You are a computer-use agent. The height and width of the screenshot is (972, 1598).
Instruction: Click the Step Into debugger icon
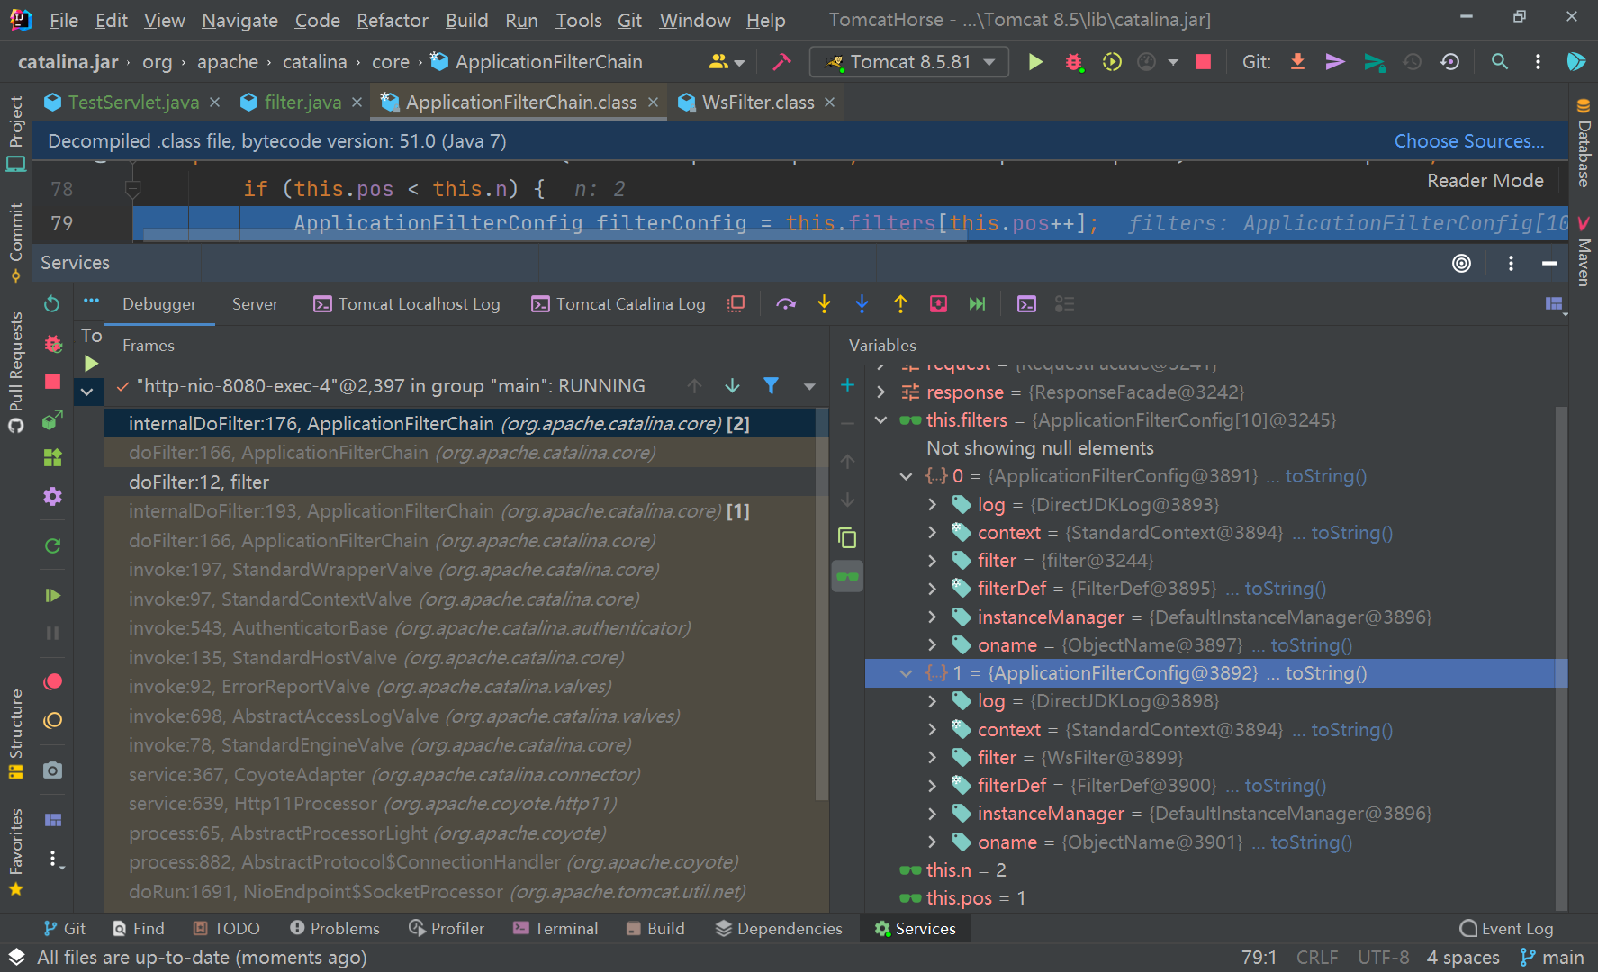point(824,303)
